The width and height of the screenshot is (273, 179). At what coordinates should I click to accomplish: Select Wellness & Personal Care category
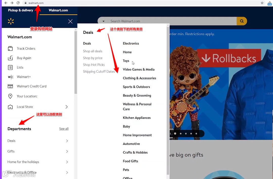click(137, 107)
